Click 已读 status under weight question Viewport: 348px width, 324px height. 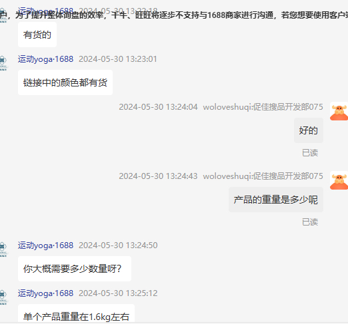310,222
